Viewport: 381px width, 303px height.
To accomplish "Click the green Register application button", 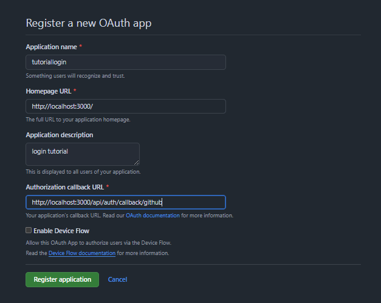I will coord(62,279).
